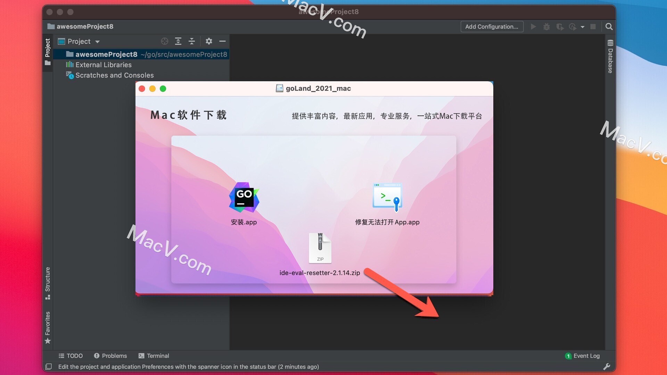
Task: Select the TODO tab at bottom bar
Action: 71,356
